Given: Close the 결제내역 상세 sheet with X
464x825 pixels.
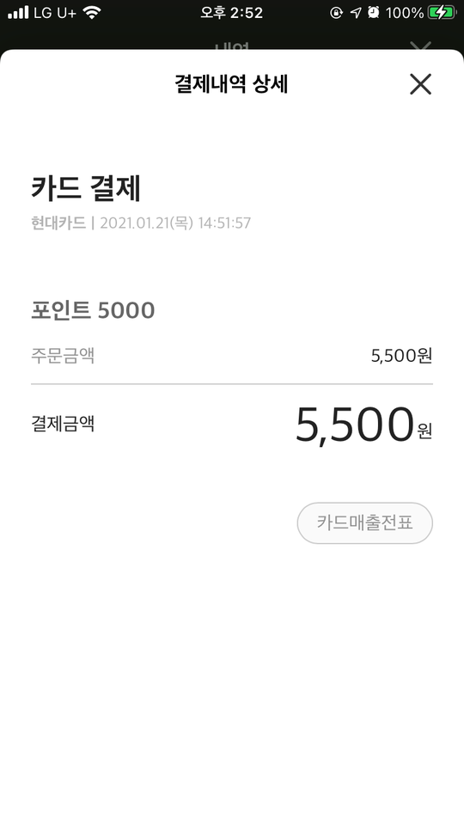Looking at the screenshot, I should click(x=420, y=84).
